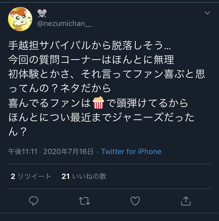
Task: Tap the text ってんの？ネタだから
Action: pyautogui.click(x=60, y=88)
